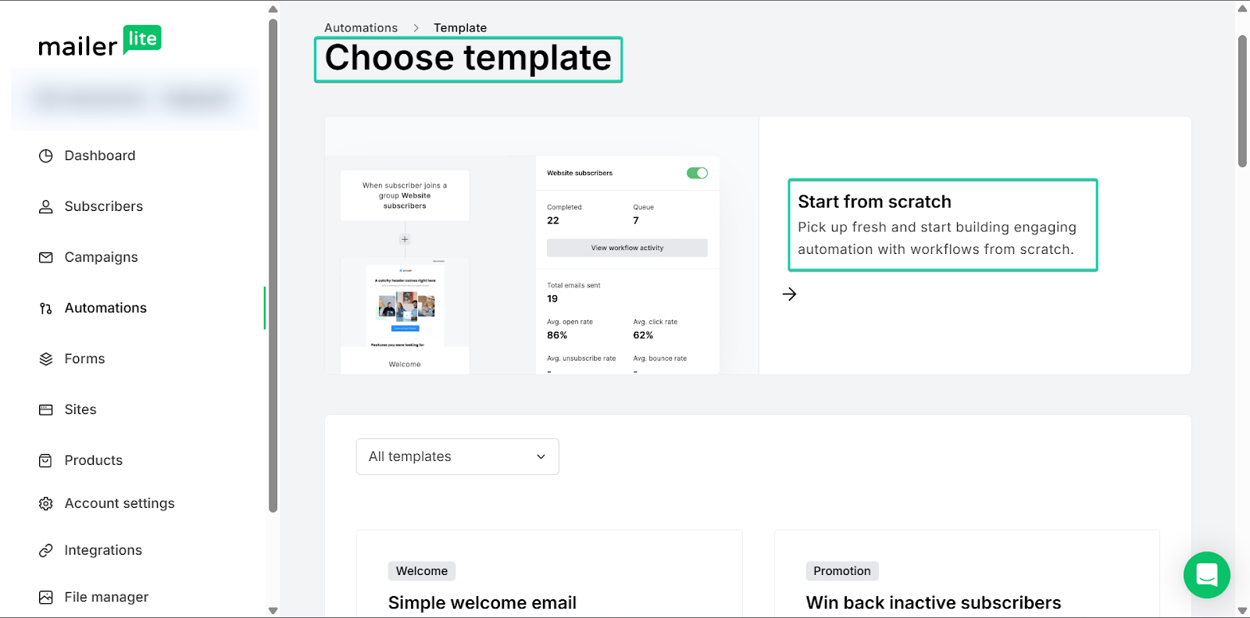Image resolution: width=1250 pixels, height=618 pixels.
Task: Open the Simple welcome email template
Action: (x=482, y=602)
